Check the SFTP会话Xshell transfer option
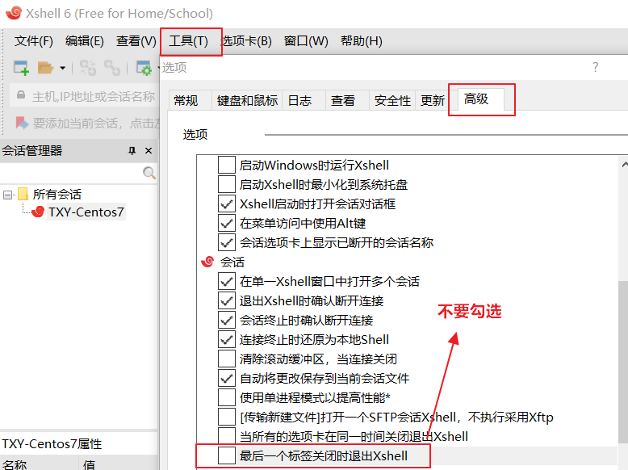 click(x=226, y=417)
